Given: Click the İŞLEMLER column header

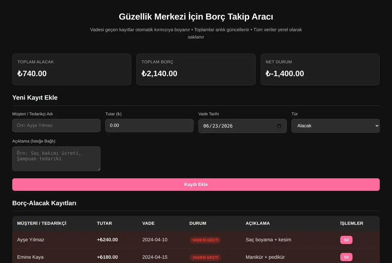Looking at the screenshot, I should [352, 224].
